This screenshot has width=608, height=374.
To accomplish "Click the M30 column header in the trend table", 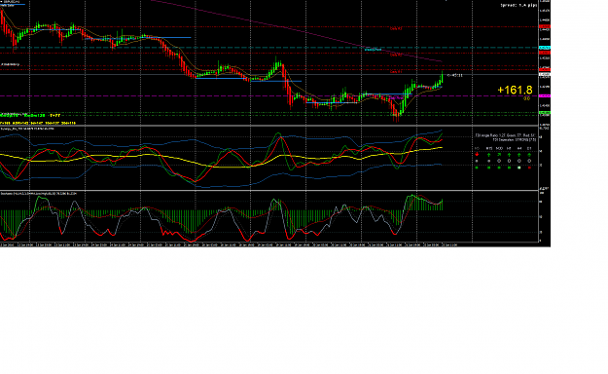I will click(499, 148).
